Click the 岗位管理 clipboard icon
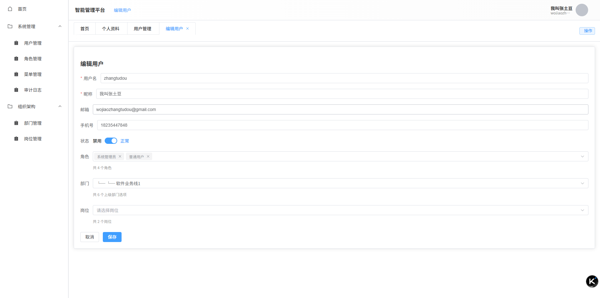600x298 pixels. [16, 139]
